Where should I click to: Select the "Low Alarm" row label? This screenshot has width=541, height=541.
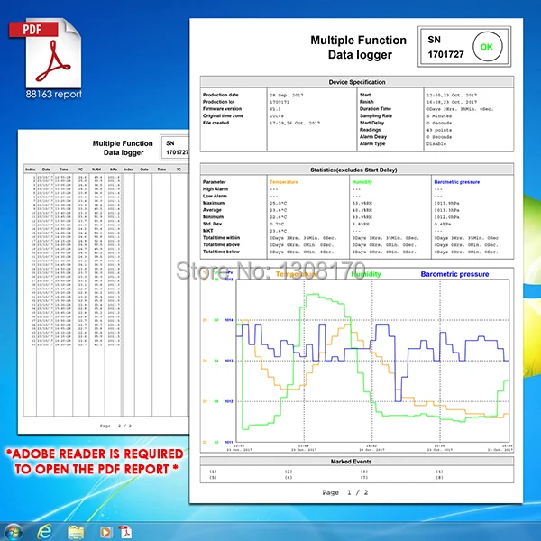215,196
